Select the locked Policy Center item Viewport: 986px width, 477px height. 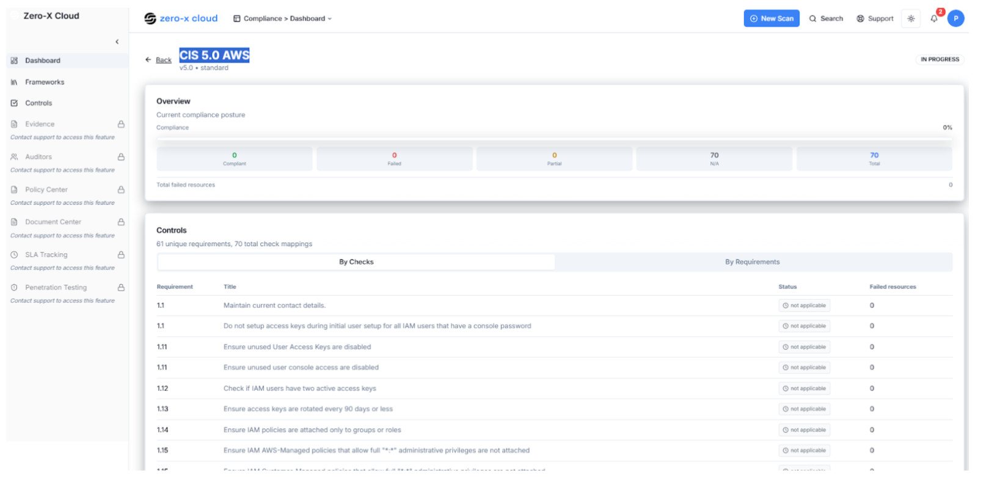click(x=67, y=189)
